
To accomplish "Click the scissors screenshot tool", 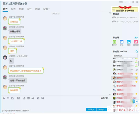I will (33, 98).
